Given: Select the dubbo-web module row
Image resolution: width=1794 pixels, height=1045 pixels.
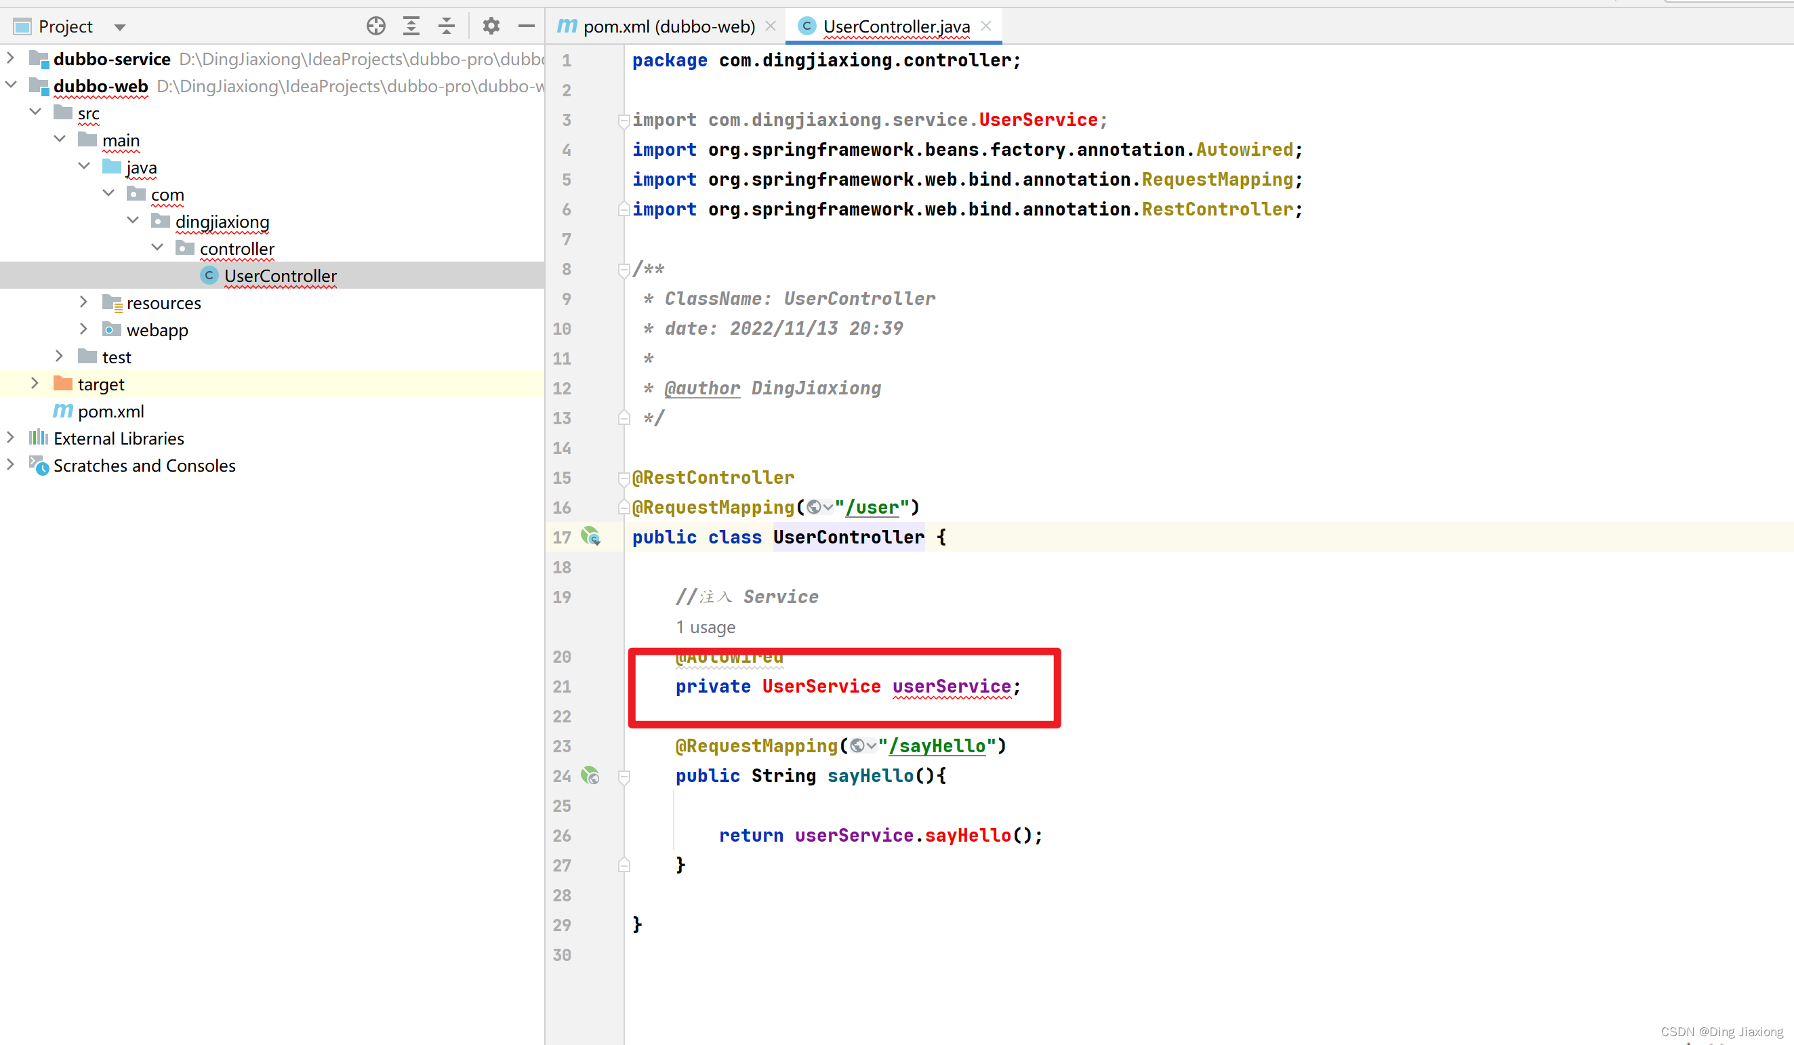Looking at the screenshot, I should click(x=272, y=85).
